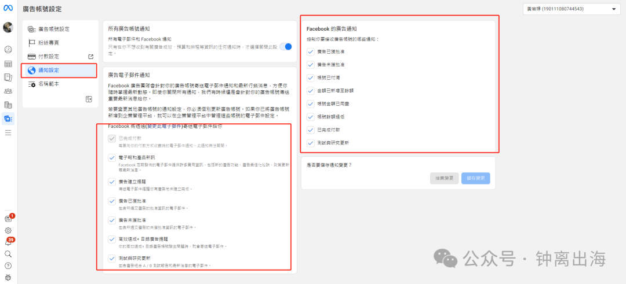Uncheck 廣告未獲批准 under Facebook 的廣告通知
626x284 pixels.
(310, 65)
